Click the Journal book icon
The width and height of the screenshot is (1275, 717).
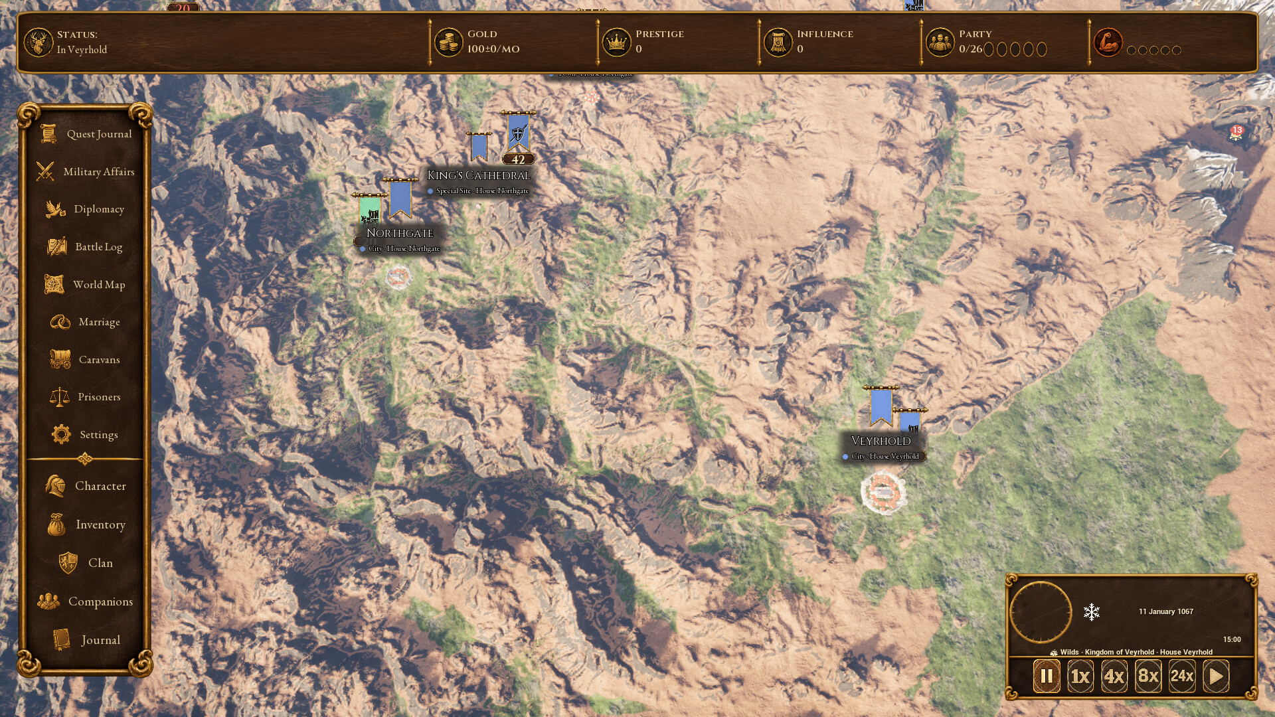pyautogui.click(x=61, y=640)
